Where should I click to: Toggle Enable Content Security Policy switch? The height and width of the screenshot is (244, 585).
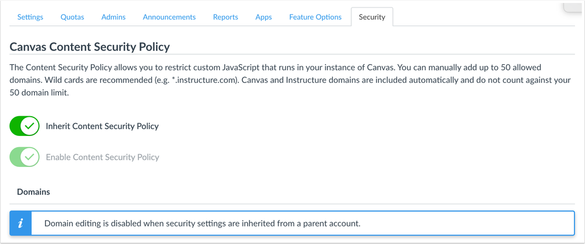point(25,157)
